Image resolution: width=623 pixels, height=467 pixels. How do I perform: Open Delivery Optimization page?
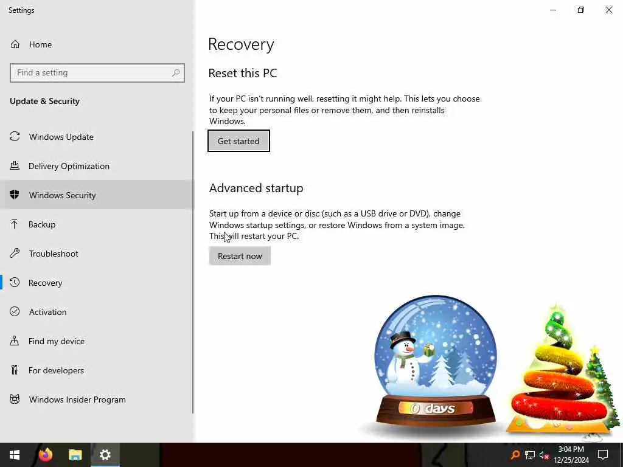tap(96, 166)
